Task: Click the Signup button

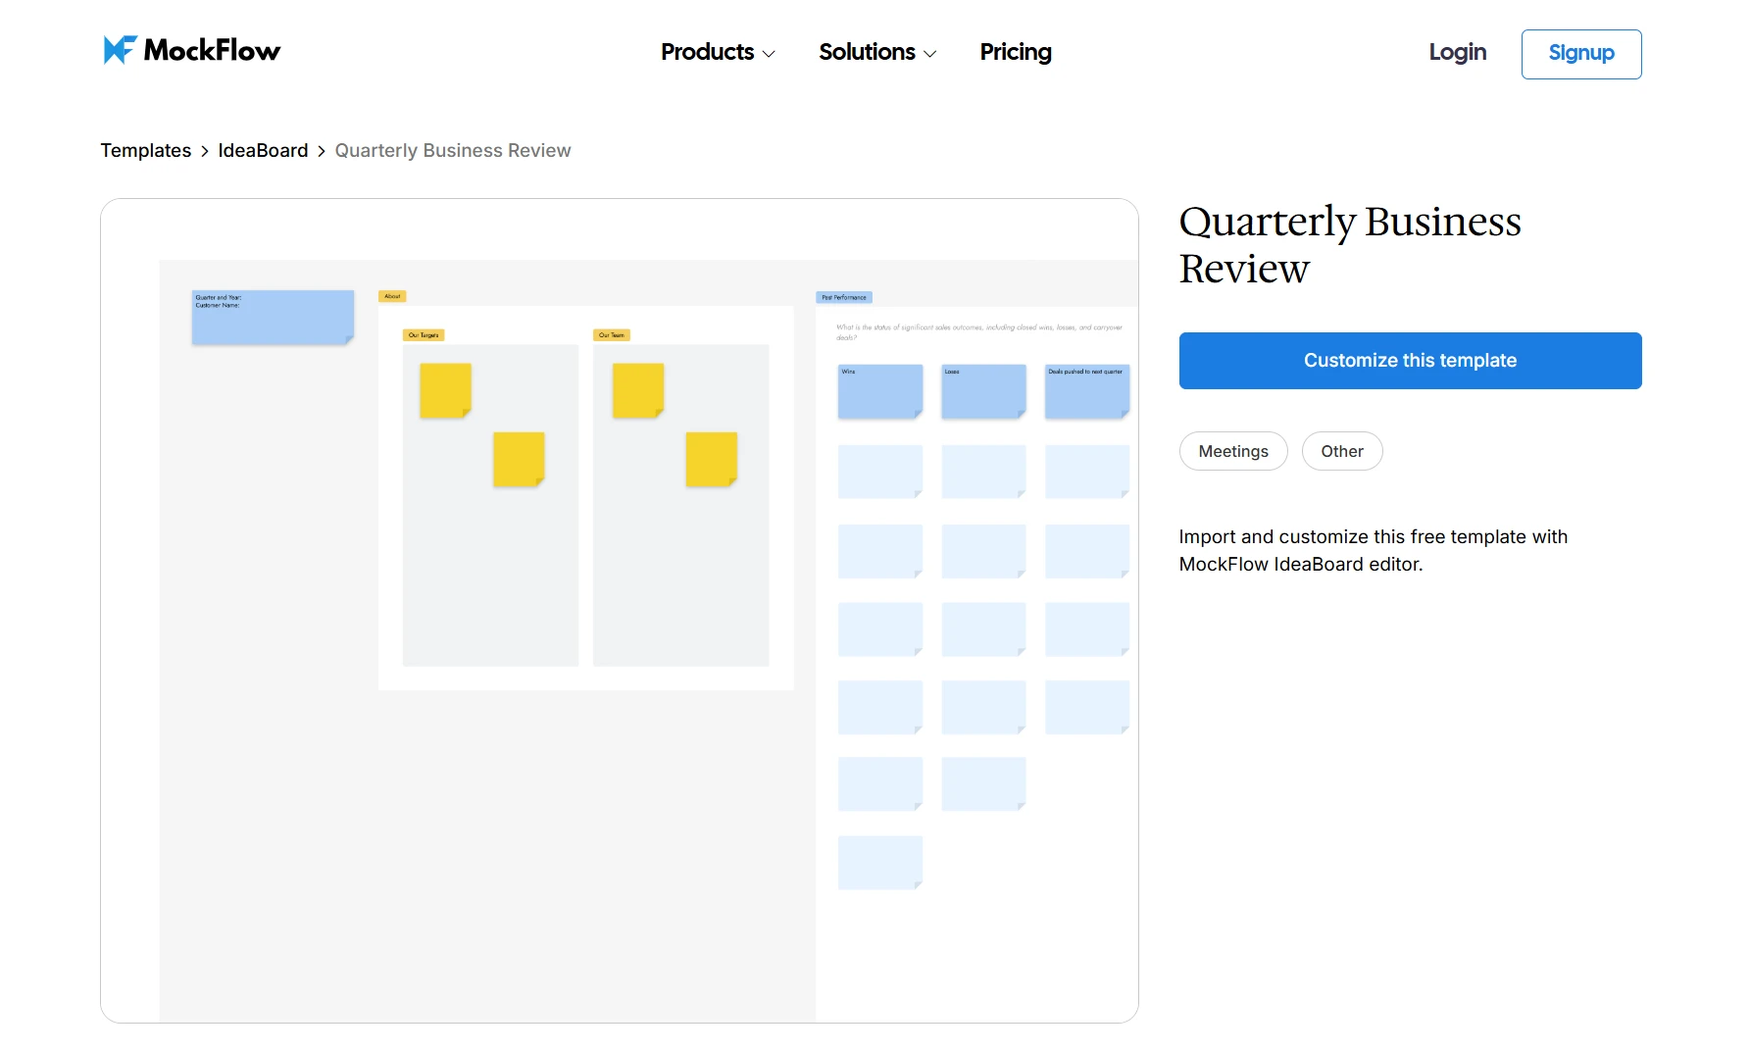Action: 1580,54
